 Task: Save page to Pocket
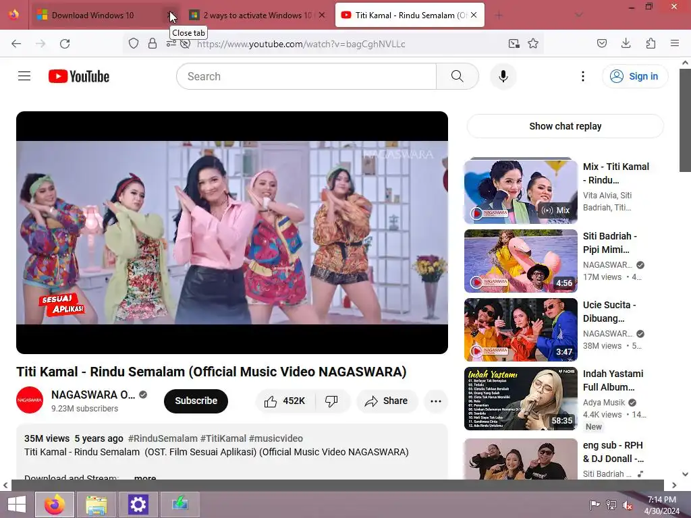[x=601, y=43]
